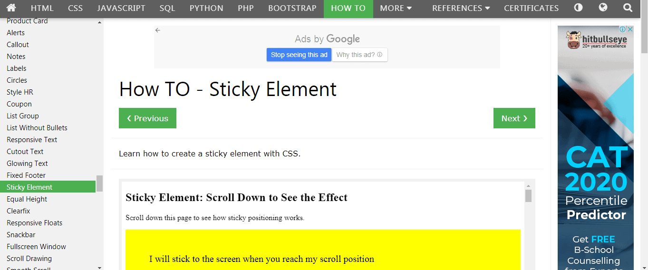Viewport: 648px width, 270px height.
Task: Click sidebar scroll up arrow
Action: click(x=99, y=22)
